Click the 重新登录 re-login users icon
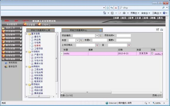This screenshot has height=106, width=170. pyautogui.click(x=6, y=67)
